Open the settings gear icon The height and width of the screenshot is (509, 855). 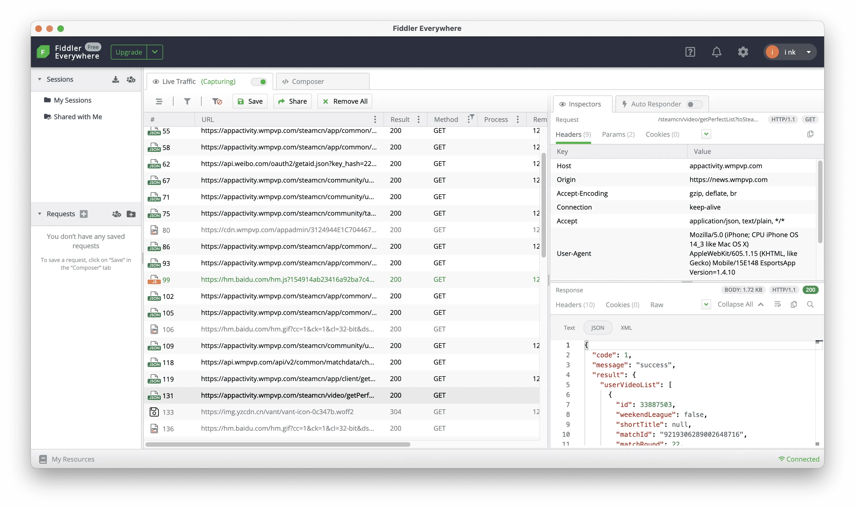(x=743, y=52)
